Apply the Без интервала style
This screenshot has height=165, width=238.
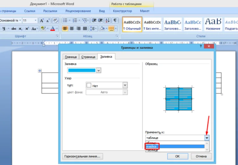click(x=152, y=24)
